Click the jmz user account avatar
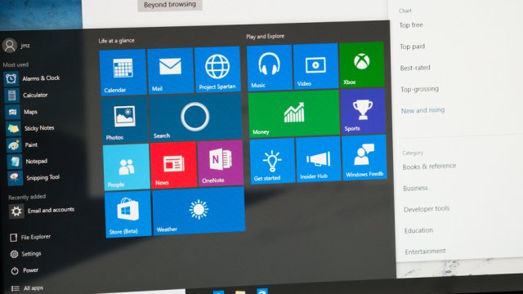The width and height of the screenshot is (523, 294). click(9, 46)
